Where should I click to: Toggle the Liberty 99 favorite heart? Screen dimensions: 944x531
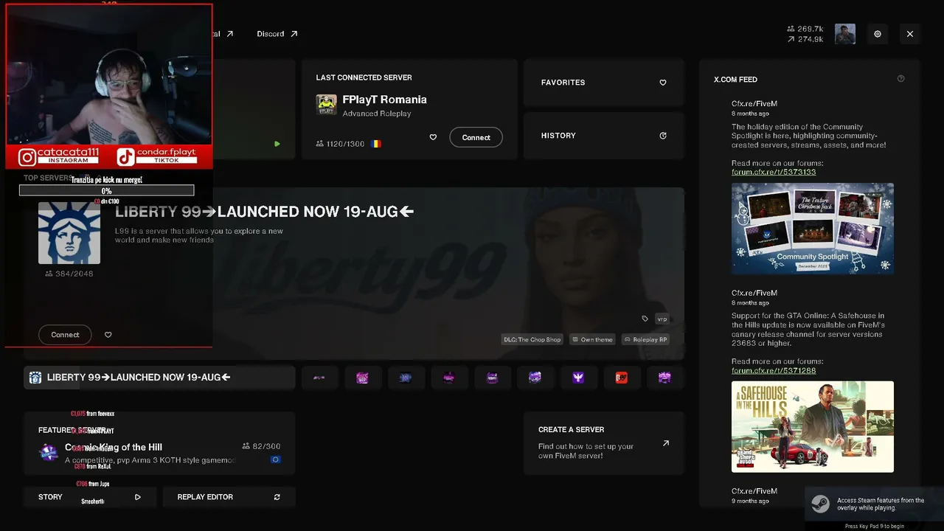point(108,335)
